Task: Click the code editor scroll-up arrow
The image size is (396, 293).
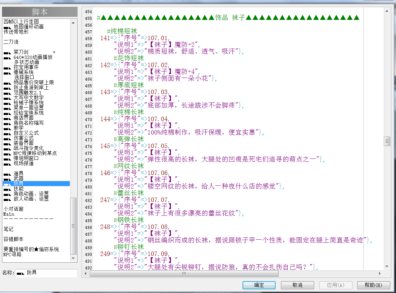Action: [387, 11]
